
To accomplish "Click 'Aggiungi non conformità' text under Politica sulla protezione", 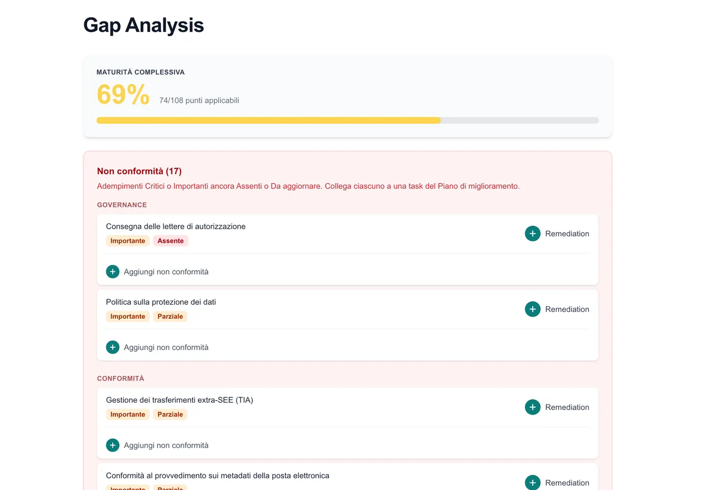I will 166,347.
